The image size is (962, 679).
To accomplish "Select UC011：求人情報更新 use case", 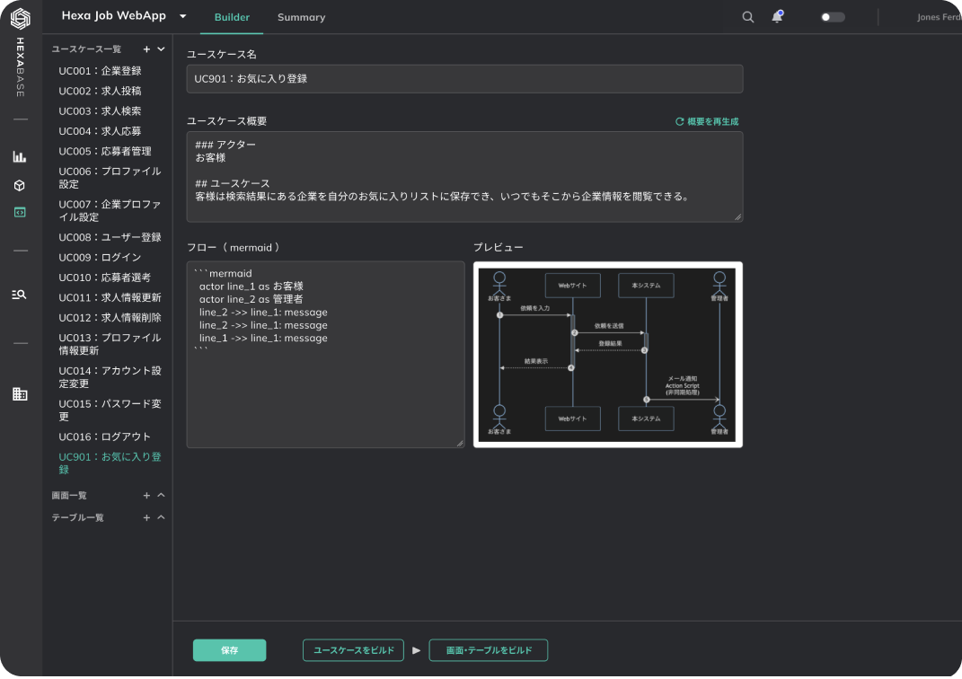I will point(110,297).
